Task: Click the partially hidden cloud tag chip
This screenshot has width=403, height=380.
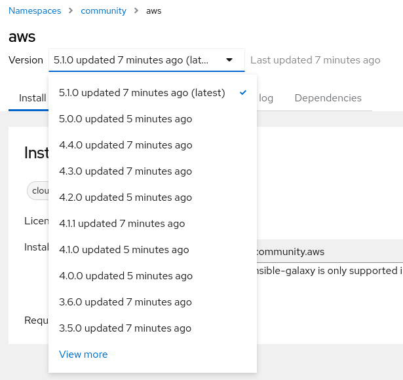Action: [39, 191]
